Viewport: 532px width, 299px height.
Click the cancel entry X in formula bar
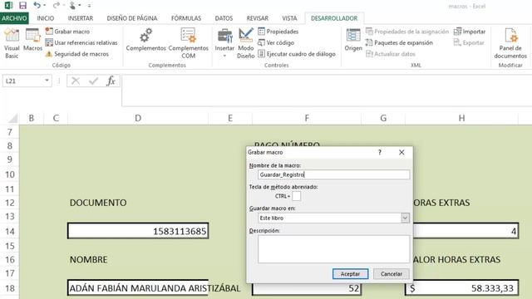click(76, 81)
